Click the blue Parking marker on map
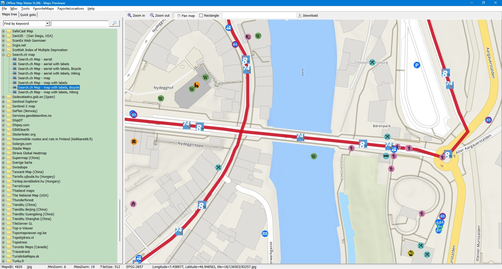The height and width of the screenshot is (269, 502). click(x=417, y=65)
